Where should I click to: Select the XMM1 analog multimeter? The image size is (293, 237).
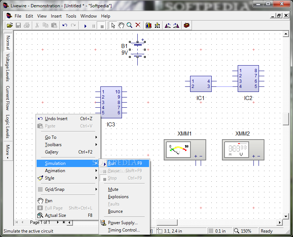click(185, 150)
